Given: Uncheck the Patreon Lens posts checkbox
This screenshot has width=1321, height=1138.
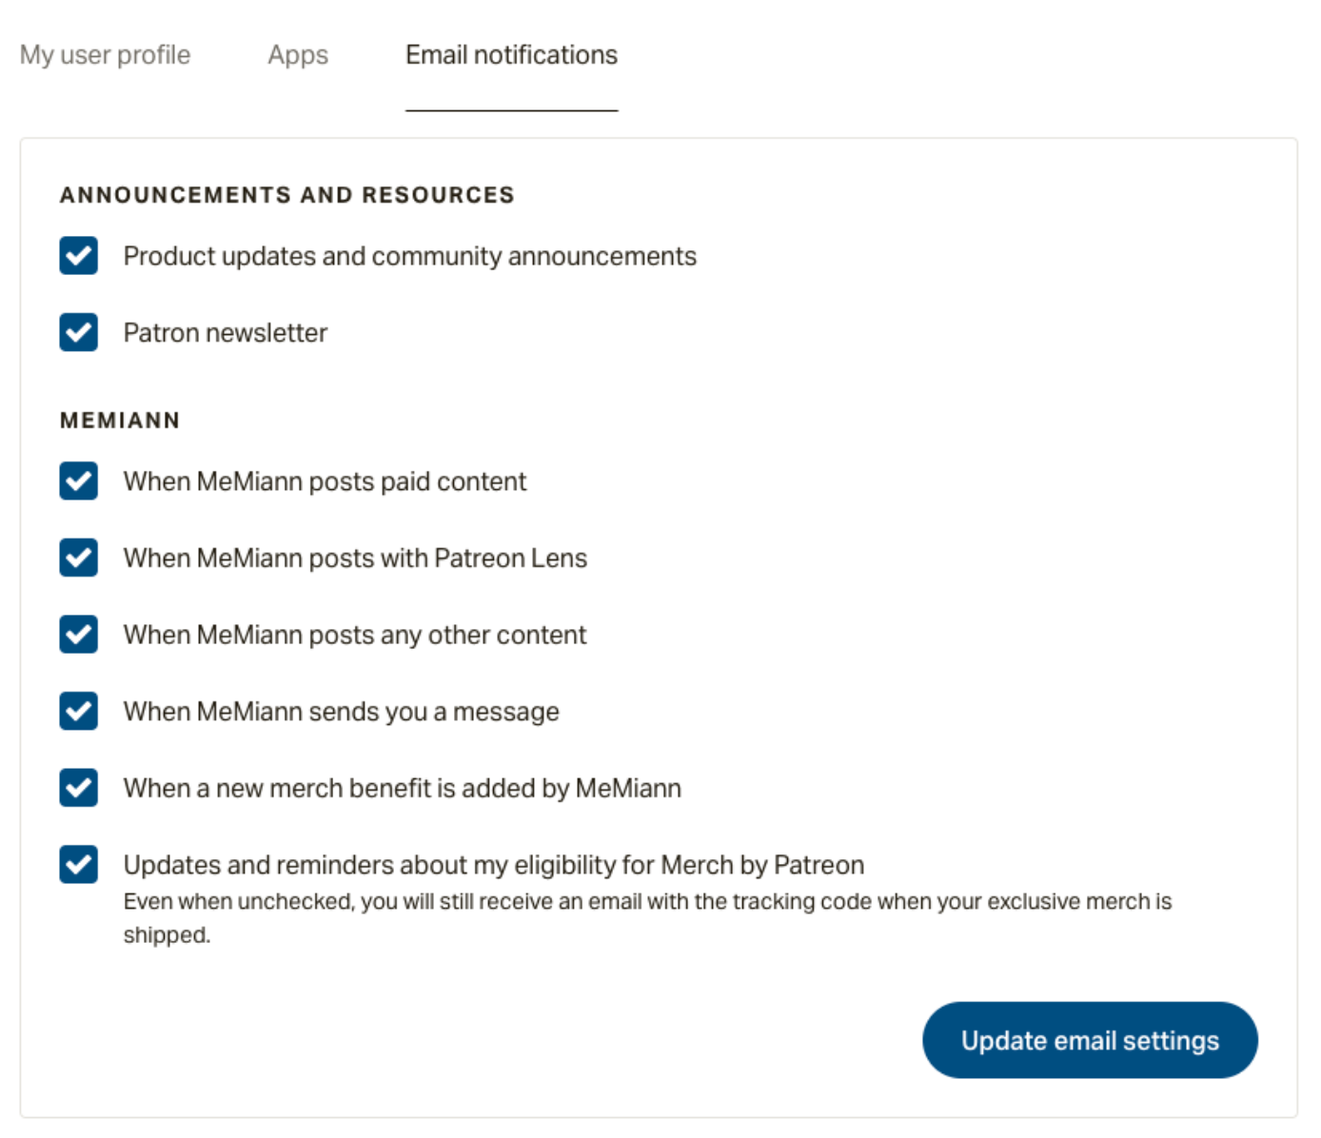Looking at the screenshot, I should point(78,558).
